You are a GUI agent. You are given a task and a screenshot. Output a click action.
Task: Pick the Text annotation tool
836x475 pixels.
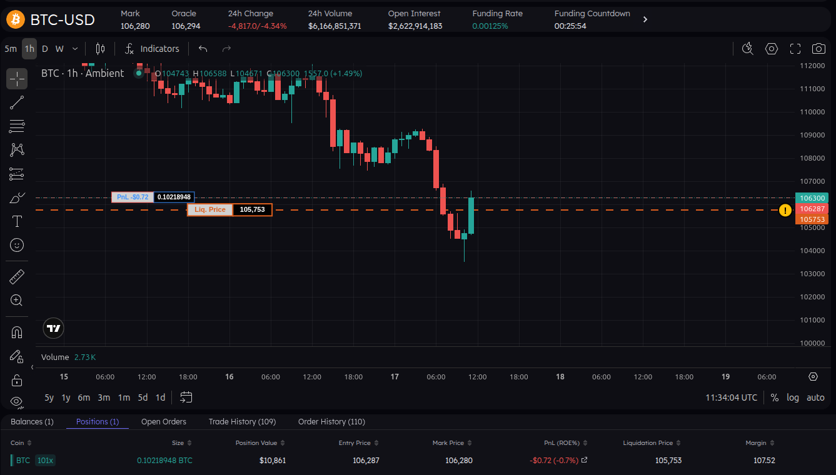click(x=16, y=221)
